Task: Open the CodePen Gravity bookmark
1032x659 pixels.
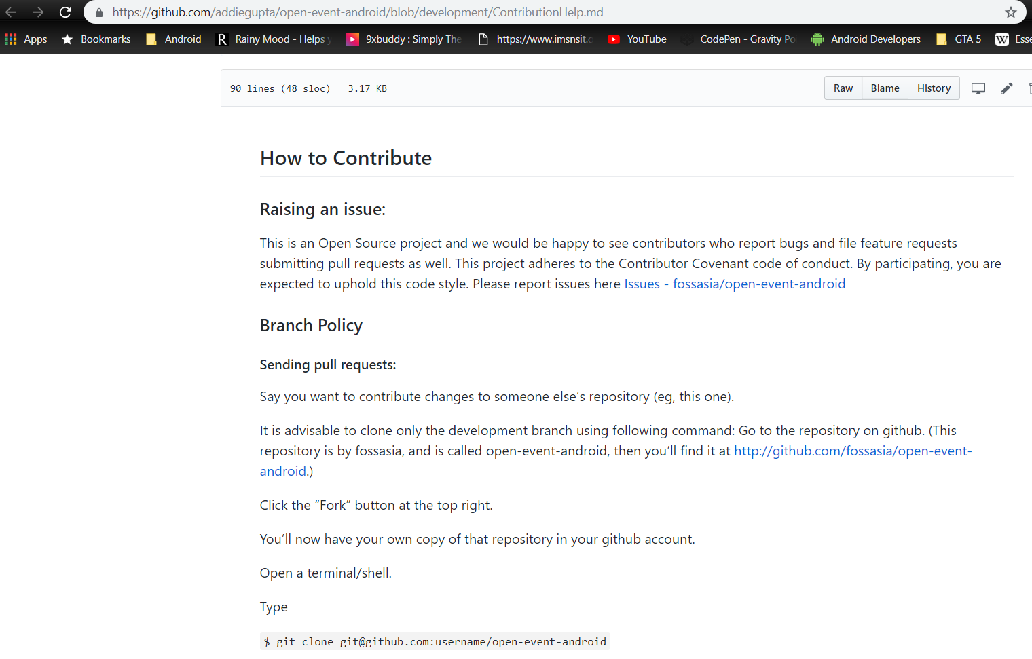Action: pyautogui.click(x=739, y=39)
